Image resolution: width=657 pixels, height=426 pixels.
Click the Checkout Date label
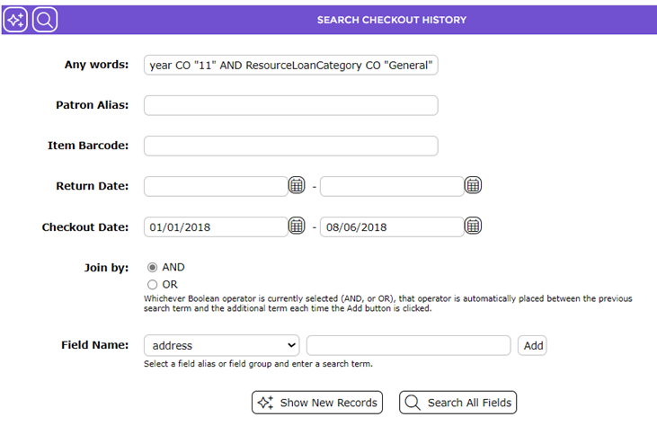coord(85,227)
